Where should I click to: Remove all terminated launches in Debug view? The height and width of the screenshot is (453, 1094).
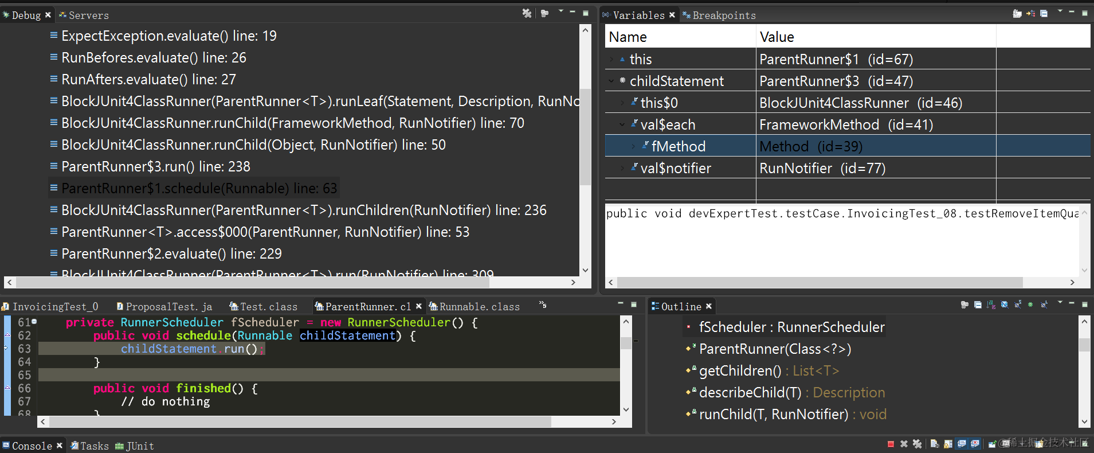pos(527,13)
